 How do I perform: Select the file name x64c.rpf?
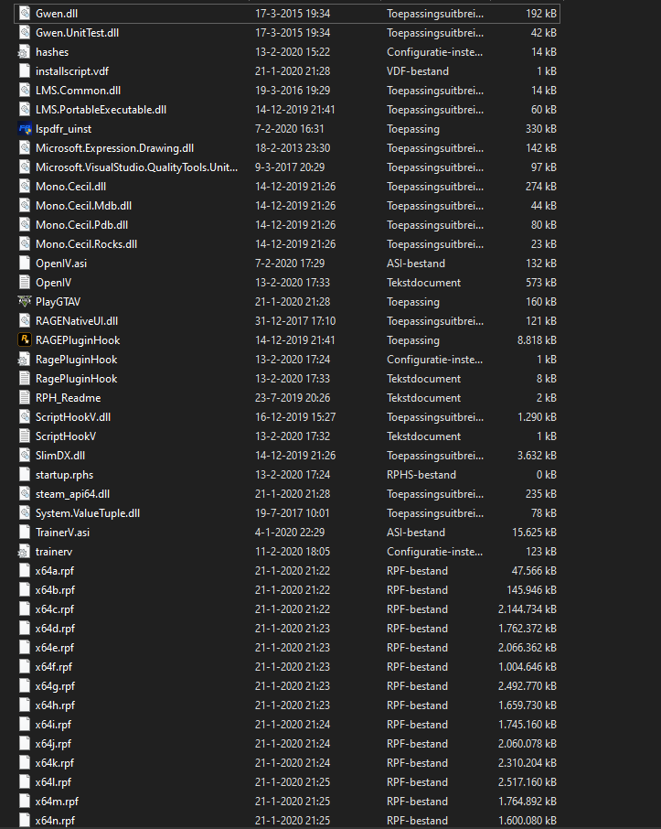(55, 609)
